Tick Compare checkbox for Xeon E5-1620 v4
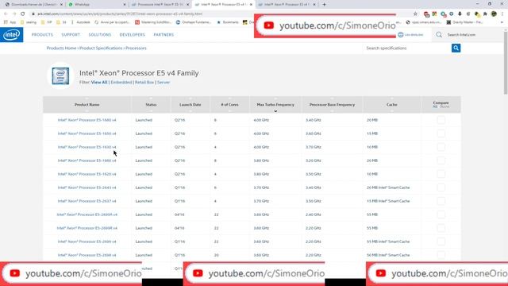The width and height of the screenshot is (508, 286). coord(441,174)
